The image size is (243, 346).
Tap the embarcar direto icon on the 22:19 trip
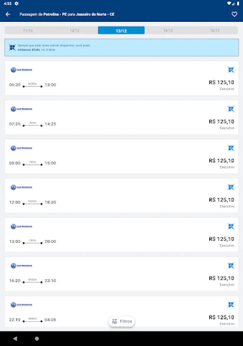click(x=231, y=304)
